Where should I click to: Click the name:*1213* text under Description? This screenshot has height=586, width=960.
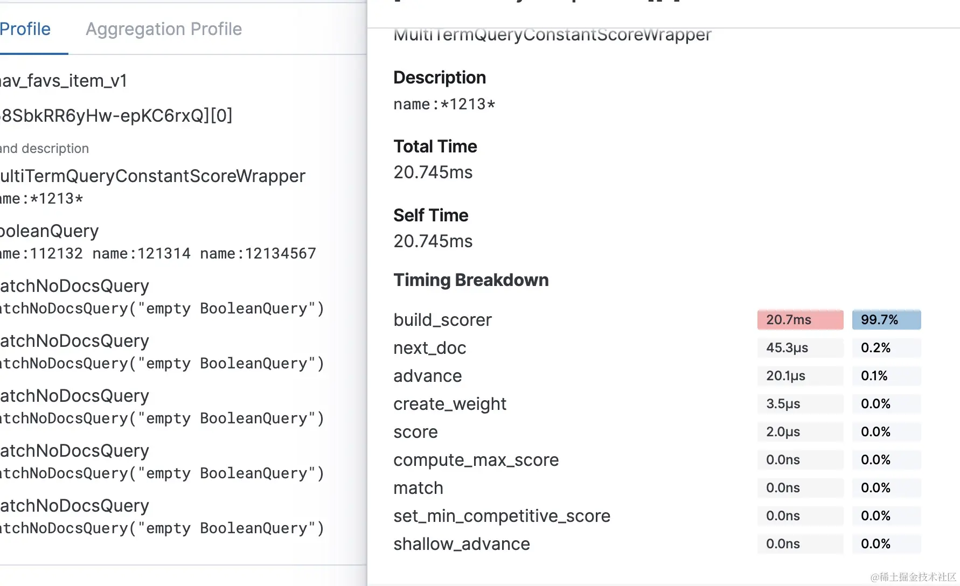click(x=444, y=104)
